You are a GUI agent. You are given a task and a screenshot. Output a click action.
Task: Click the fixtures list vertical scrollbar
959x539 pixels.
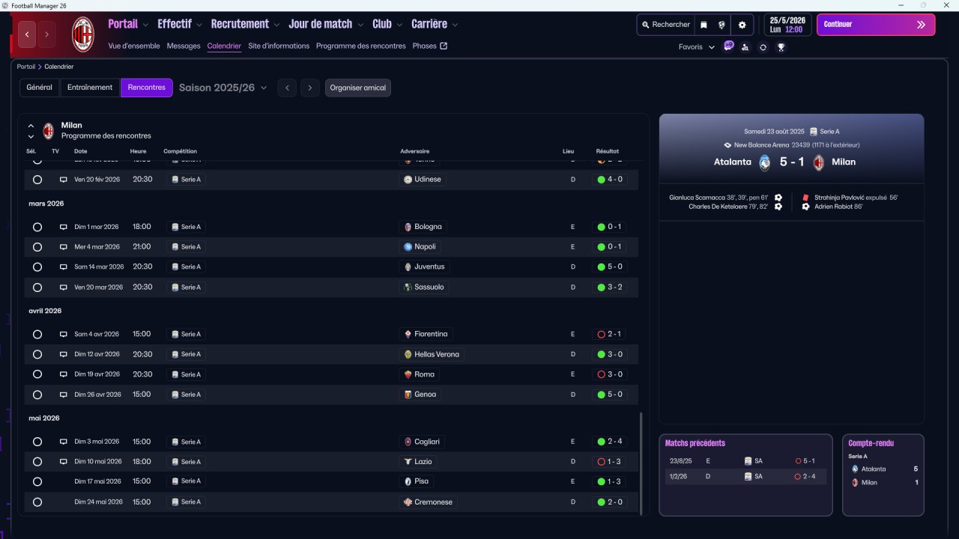641,463
